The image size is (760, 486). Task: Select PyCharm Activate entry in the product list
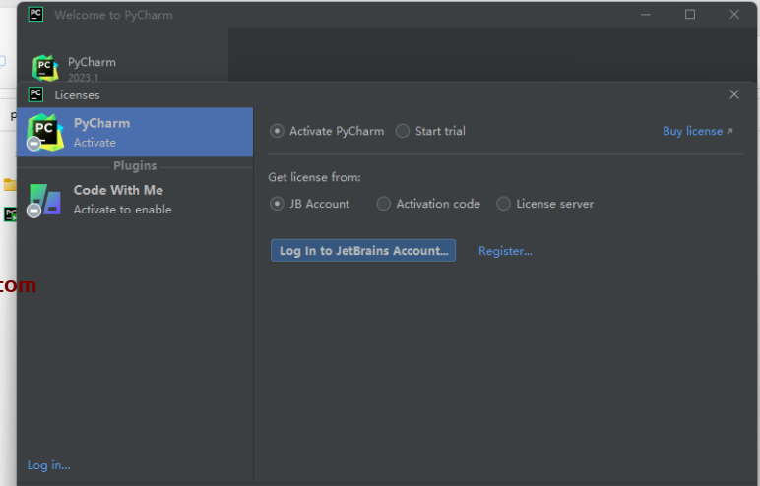pos(135,132)
